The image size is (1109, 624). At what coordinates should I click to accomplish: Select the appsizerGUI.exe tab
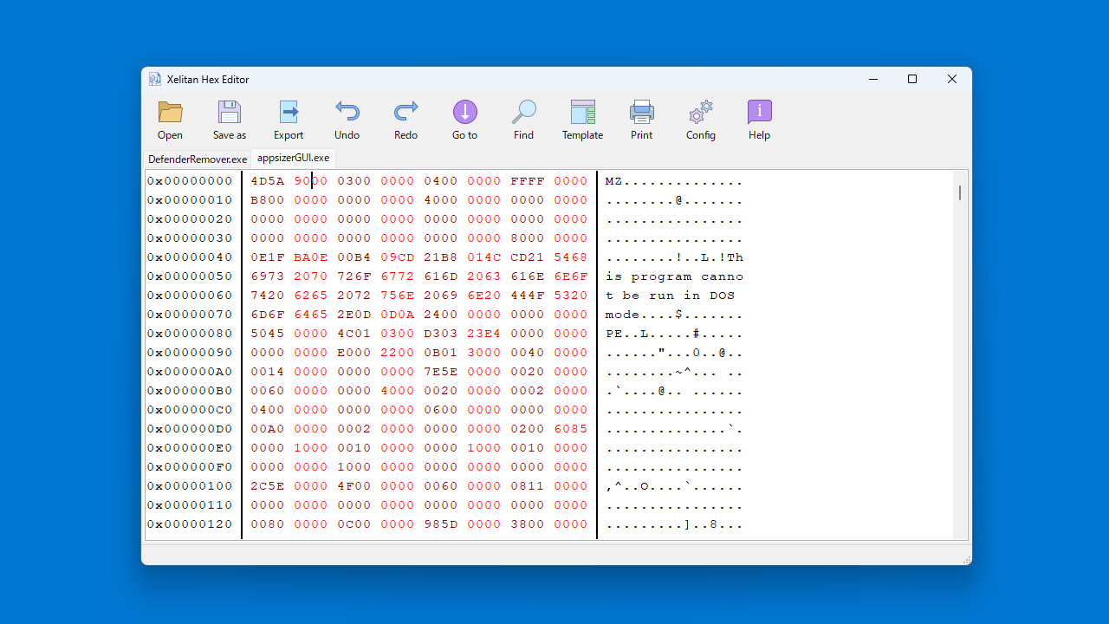click(x=293, y=158)
